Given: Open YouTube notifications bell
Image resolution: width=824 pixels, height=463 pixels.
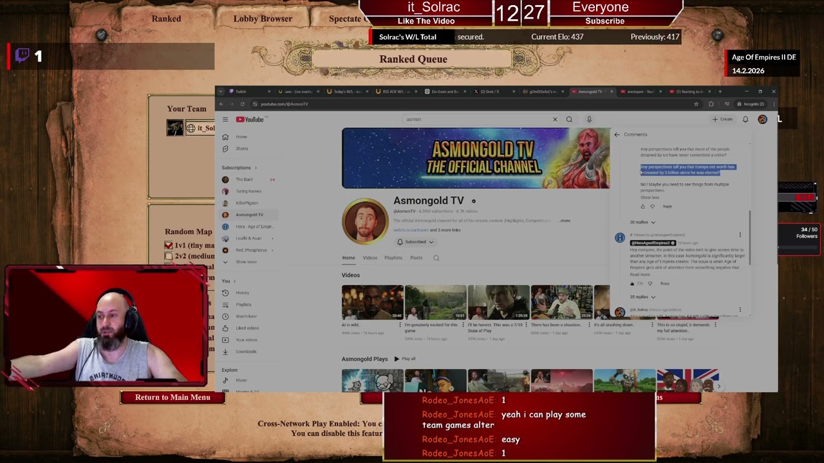Looking at the screenshot, I should (x=745, y=119).
